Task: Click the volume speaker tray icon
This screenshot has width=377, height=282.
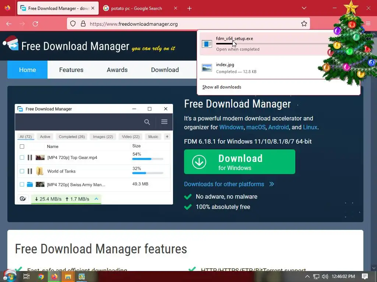Action: click(x=325, y=276)
